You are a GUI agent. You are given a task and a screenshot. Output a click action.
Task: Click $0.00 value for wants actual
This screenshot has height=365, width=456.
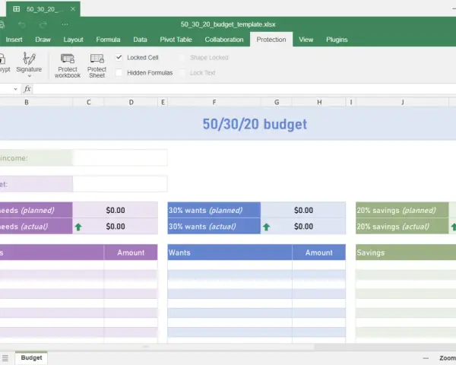303,226
